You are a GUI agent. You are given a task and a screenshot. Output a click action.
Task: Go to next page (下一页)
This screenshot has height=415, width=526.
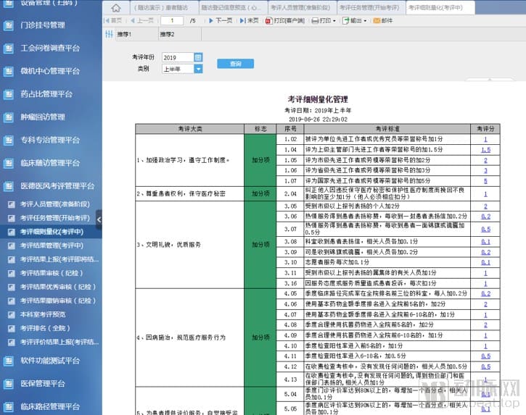point(221,21)
